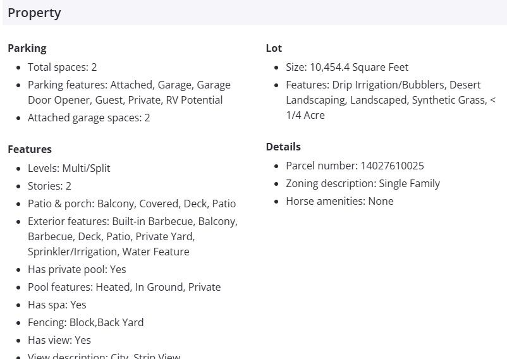This screenshot has height=359, width=507.
Task: Click the Features subsection heading
Action: [x=30, y=149]
